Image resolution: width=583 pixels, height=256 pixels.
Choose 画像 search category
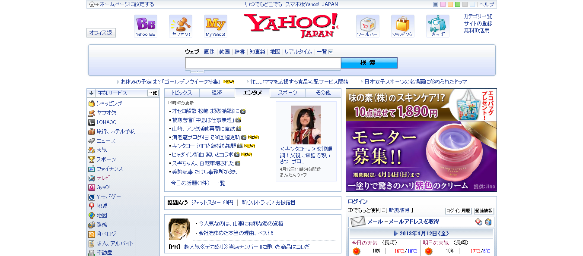coord(209,52)
